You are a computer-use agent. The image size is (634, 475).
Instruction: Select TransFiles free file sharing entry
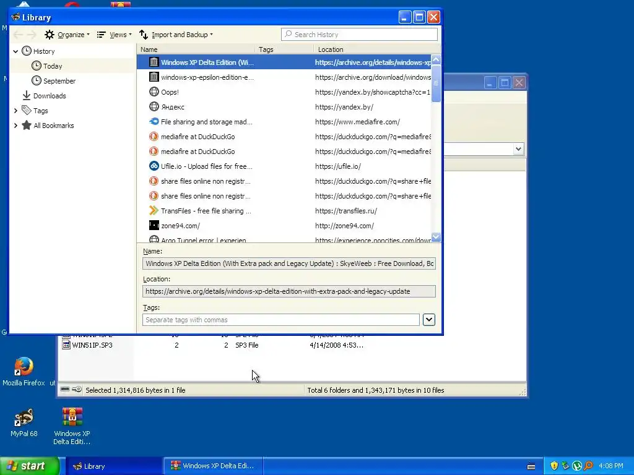pyautogui.click(x=284, y=211)
